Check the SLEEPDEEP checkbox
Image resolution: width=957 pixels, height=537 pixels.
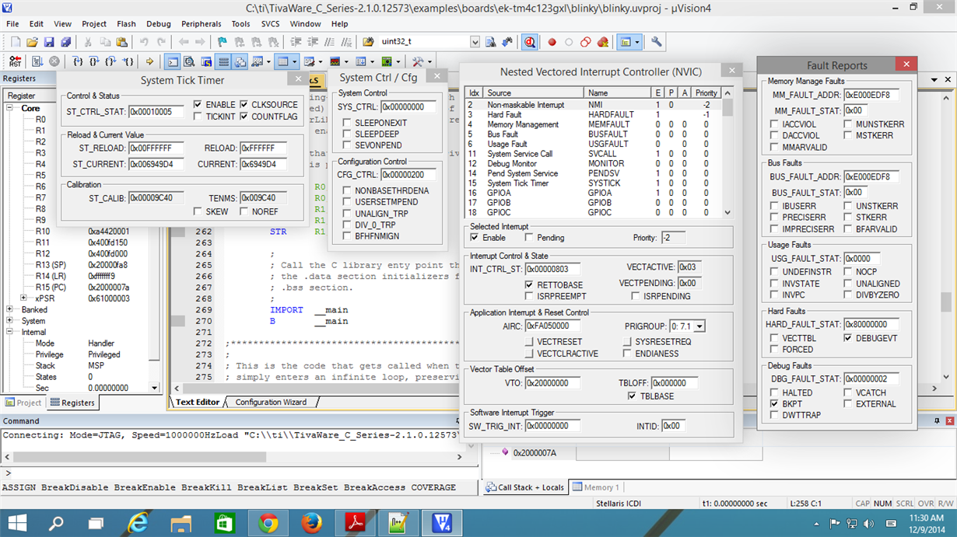347,134
